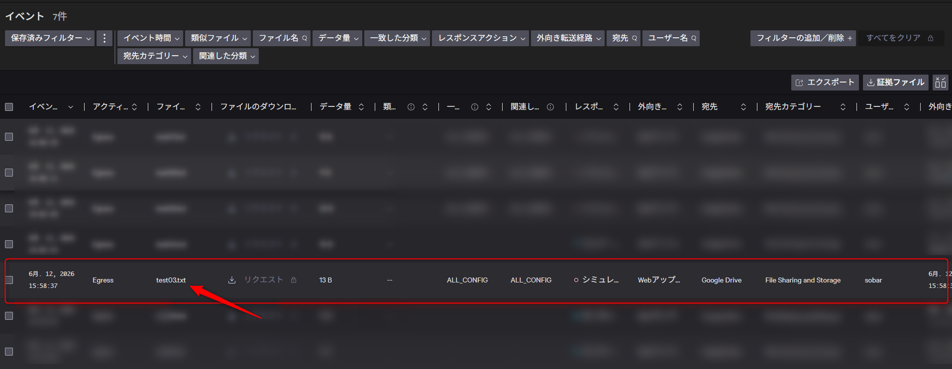Click the search icon in ファイル名 filter
The image size is (952, 369).
coord(305,38)
